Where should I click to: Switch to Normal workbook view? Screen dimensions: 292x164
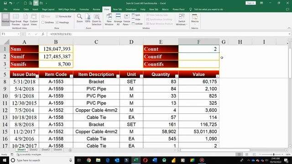(x=5, y=19)
